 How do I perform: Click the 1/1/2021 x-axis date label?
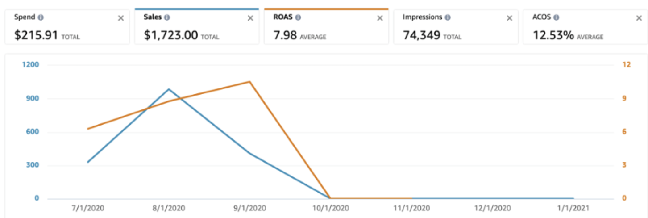(573, 208)
